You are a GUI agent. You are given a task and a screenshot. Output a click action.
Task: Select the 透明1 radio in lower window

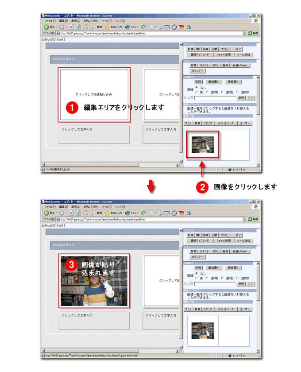207,278
